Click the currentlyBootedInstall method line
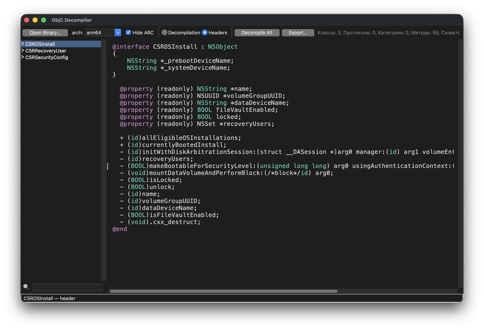The height and width of the screenshot is (330, 484). pyautogui.click(x=173, y=145)
